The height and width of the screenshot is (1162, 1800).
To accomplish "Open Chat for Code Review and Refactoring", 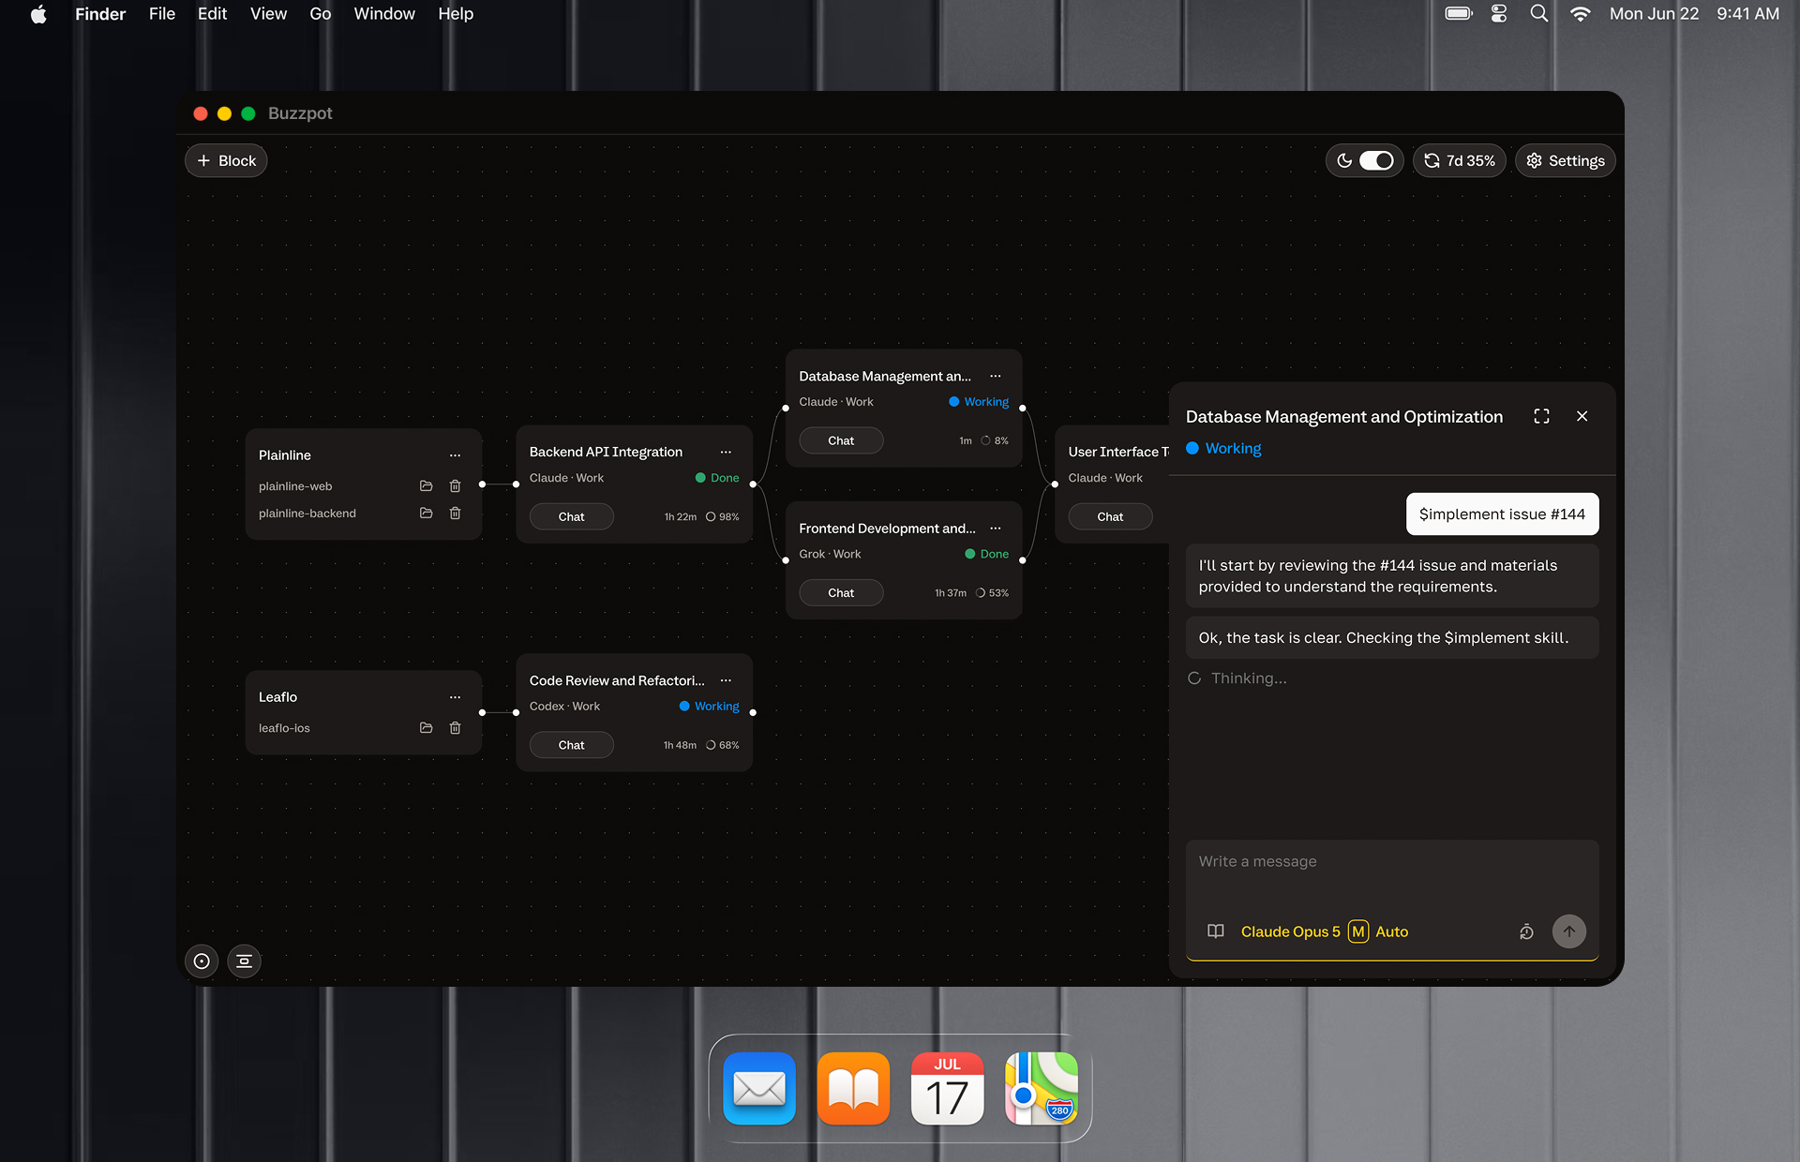I will pos(571,745).
